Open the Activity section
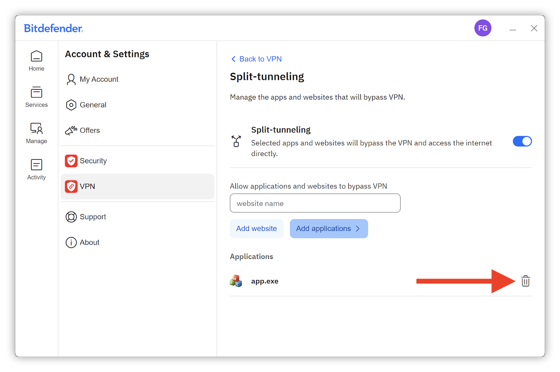Viewport: 560px width, 372px height. (37, 170)
